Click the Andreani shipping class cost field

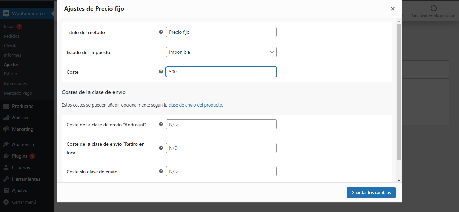221,124
